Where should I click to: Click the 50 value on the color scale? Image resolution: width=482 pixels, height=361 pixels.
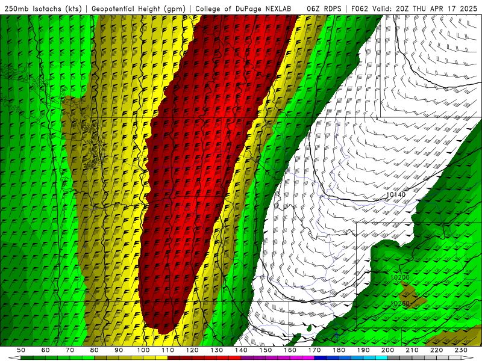(21, 350)
